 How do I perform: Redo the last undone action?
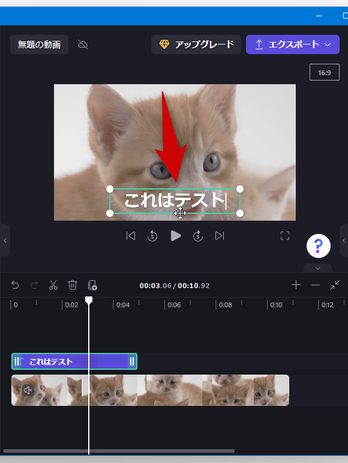(x=34, y=285)
